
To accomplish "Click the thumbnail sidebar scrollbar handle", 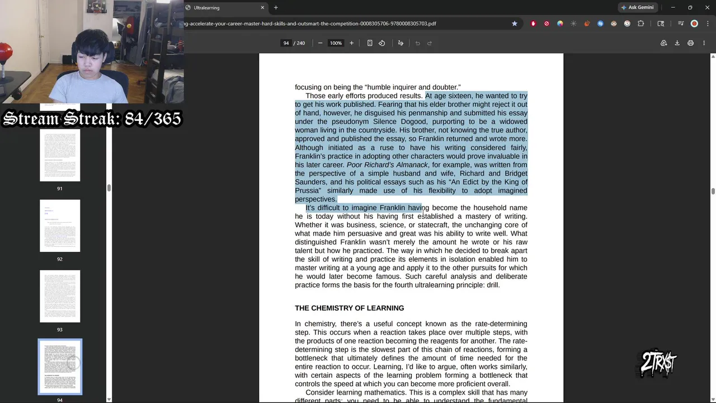I will (x=109, y=188).
